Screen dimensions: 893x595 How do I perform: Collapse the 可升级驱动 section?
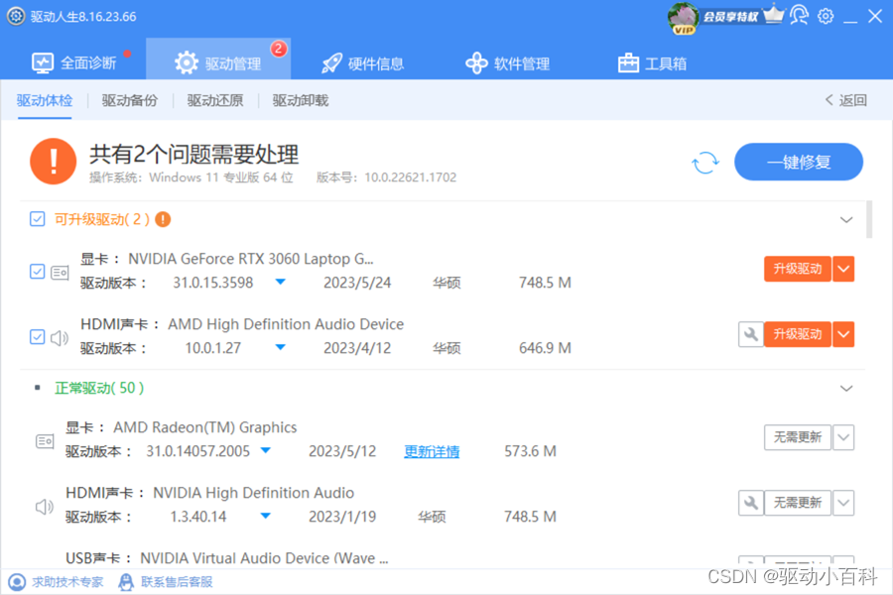click(x=846, y=220)
